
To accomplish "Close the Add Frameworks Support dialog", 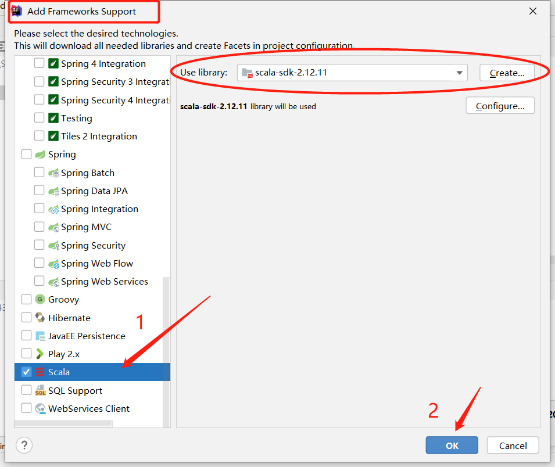I will pos(533,11).
